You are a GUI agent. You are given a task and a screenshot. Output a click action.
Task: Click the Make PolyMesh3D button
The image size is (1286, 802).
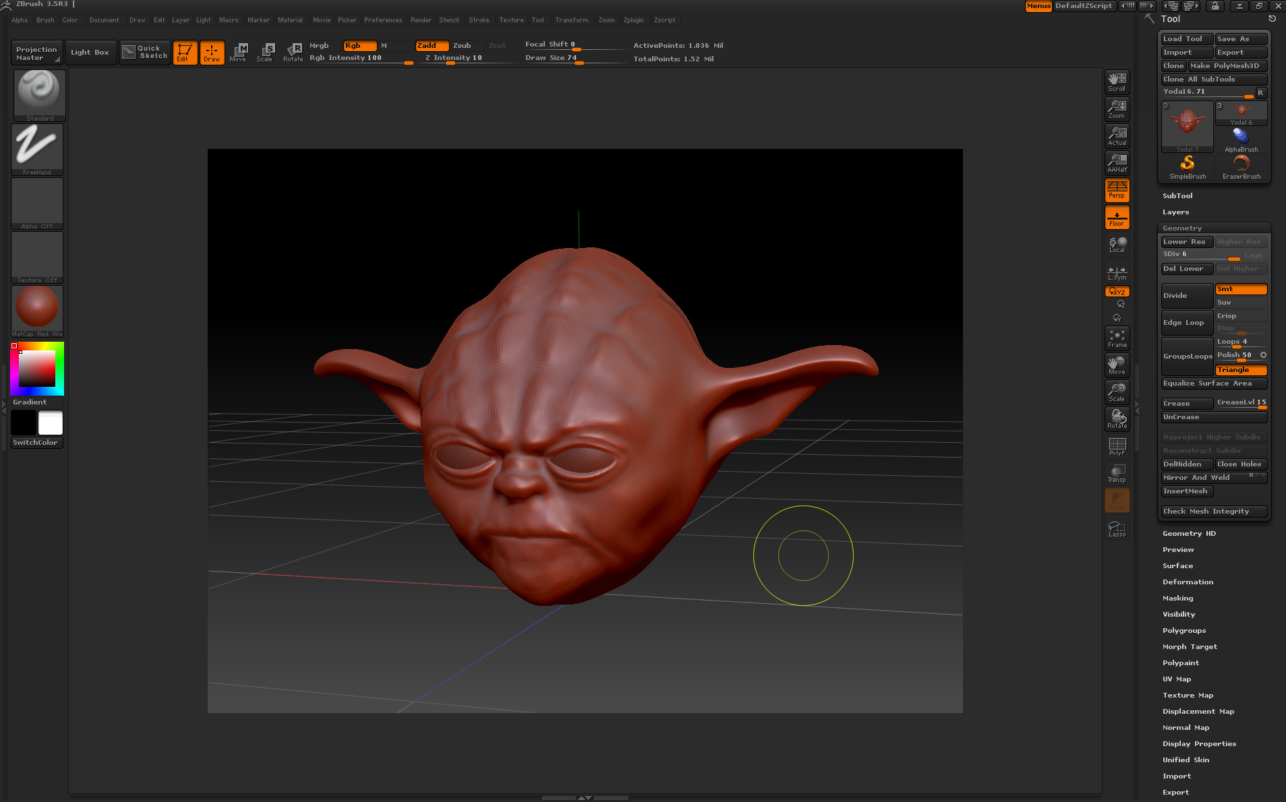(x=1227, y=66)
